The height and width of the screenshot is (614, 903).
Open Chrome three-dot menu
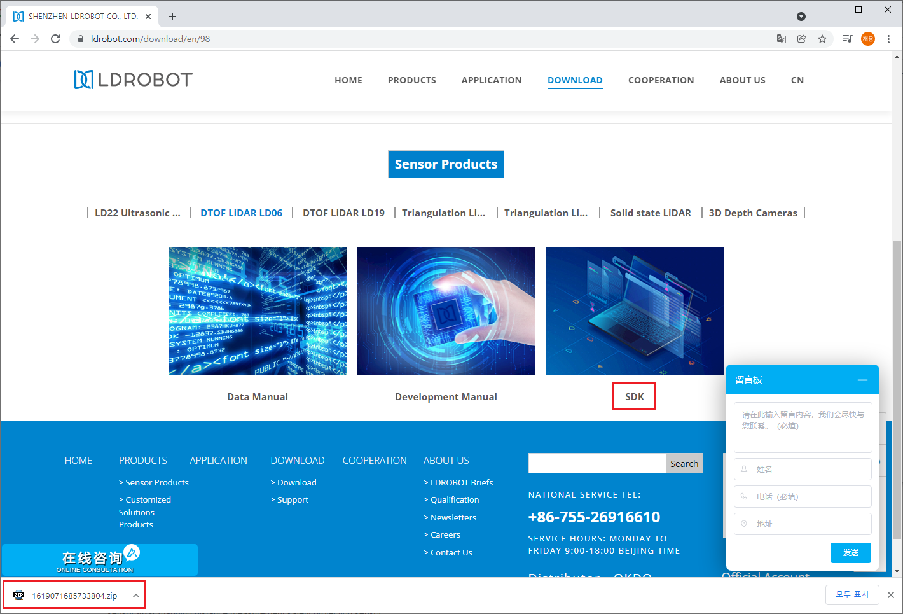[888, 39]
